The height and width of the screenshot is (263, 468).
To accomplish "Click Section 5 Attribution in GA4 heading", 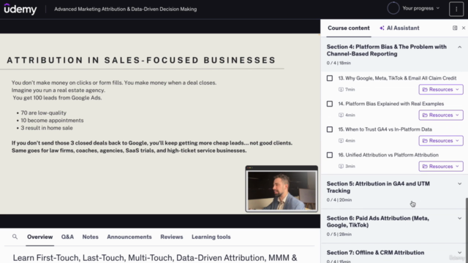I will [378, 187].
